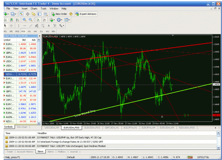
Task: Select the crosshair tool
Action: tap(11, 26)
